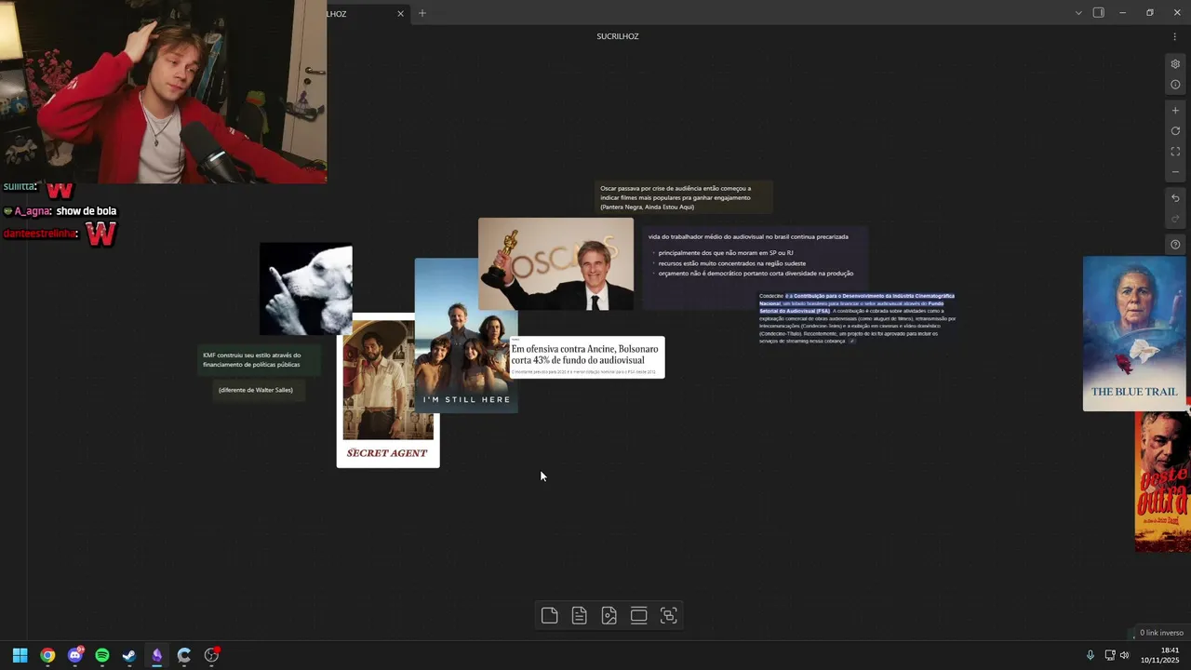
Task: Click the SUCRILHOZ canvas title
Action: pyautogui.click(x=618, y=36)
